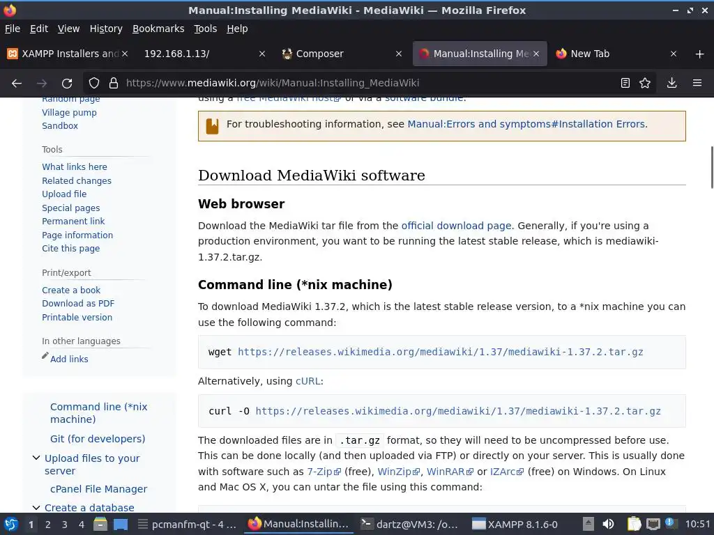This screenshot has height=535, width=714.
Task: Switch to virtual desktop 2
Action: 48,525
